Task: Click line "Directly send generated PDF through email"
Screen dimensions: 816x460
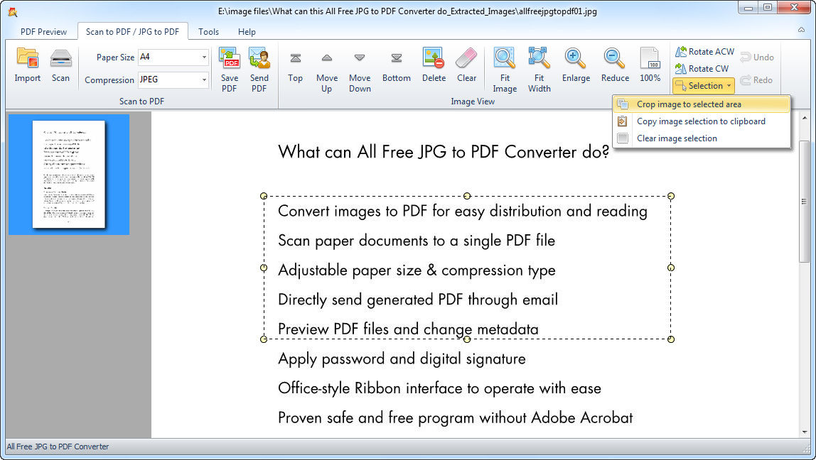Action: pyautogui.click(x=418, y=300)
